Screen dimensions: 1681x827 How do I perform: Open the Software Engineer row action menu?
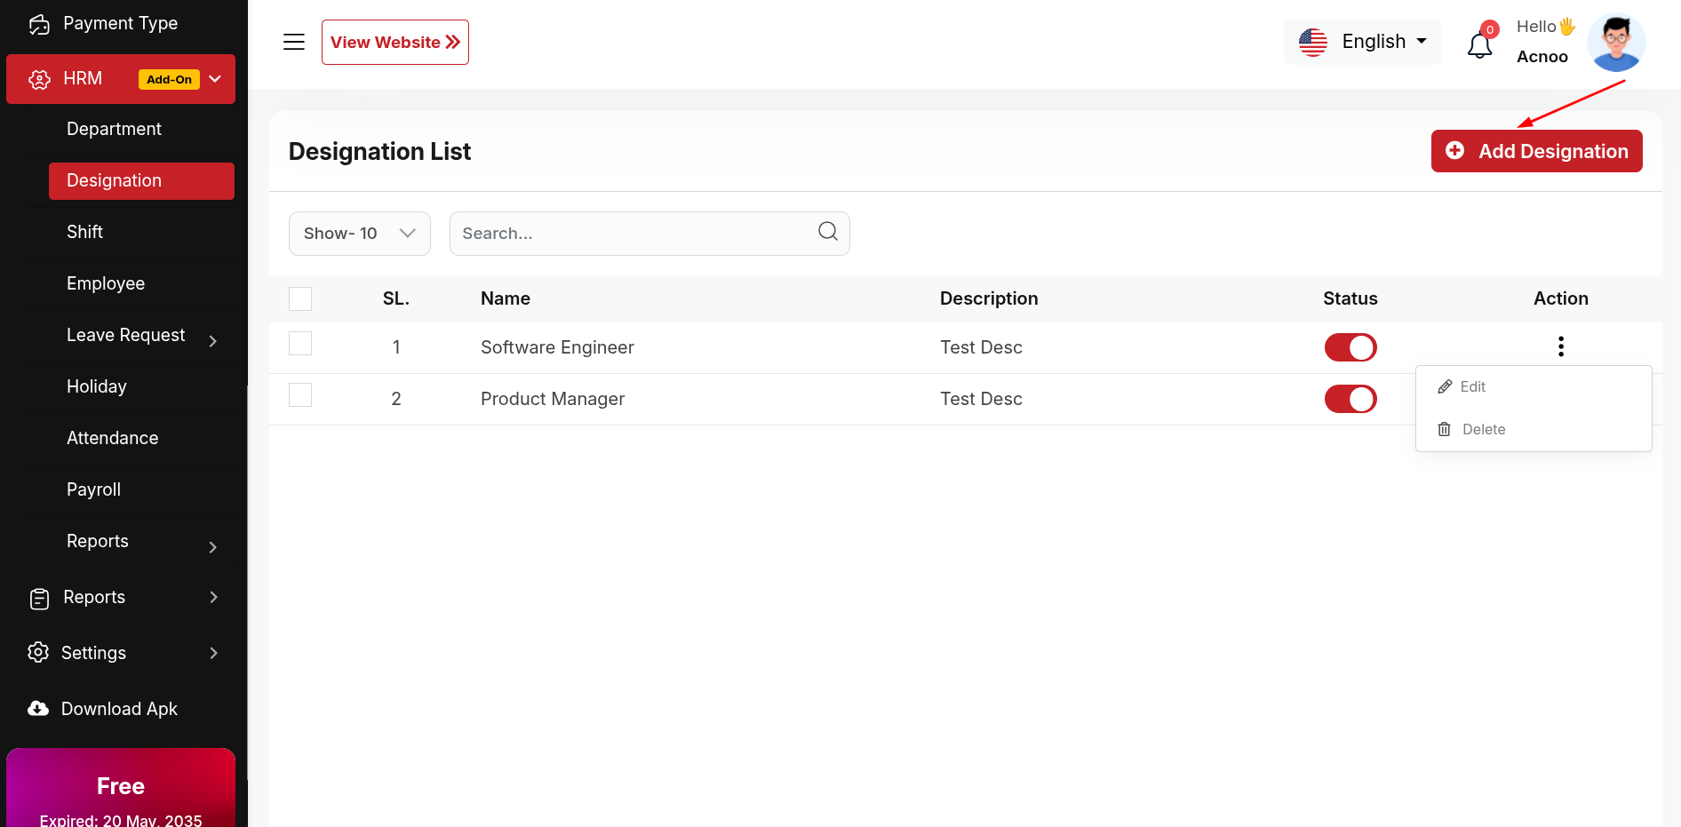(x=1560, y=346)
